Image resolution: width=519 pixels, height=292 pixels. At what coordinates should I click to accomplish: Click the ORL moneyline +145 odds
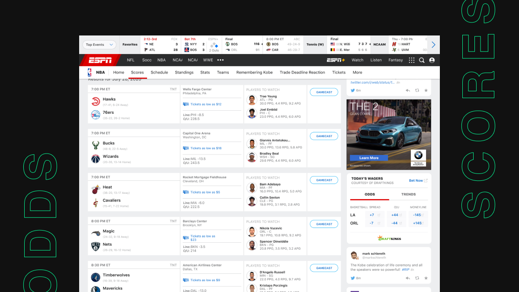[x=419, y=223]
